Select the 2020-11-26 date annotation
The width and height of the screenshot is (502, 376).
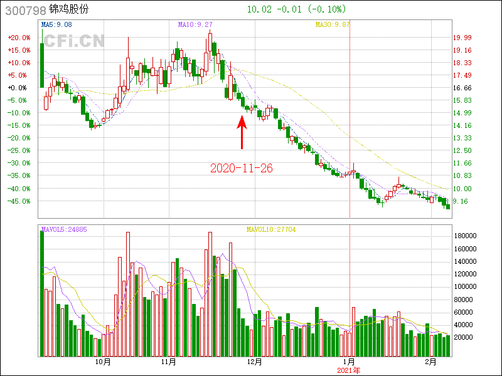click(x=241, y=168)
